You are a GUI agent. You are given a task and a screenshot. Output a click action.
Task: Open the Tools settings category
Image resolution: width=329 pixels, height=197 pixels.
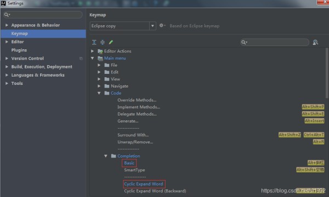17,83
